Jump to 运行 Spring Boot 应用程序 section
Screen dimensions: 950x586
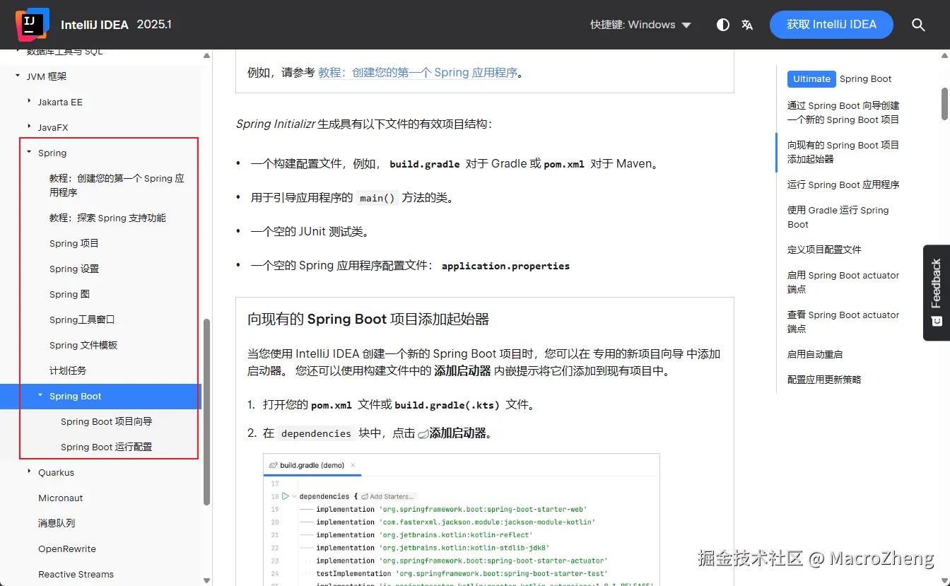[x=843, y=184]
